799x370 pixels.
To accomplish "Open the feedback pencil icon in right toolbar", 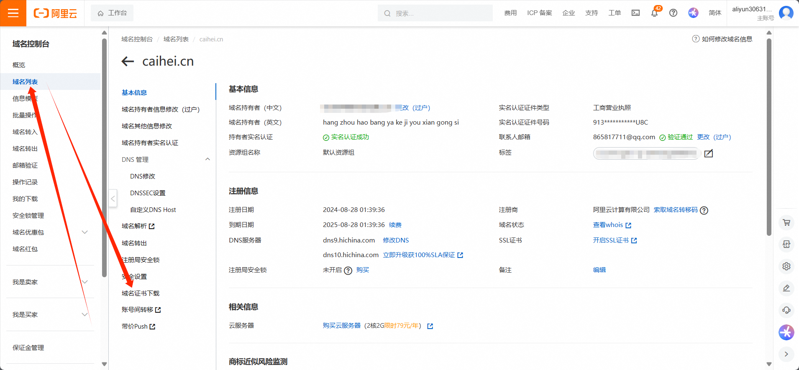I will (x=786, y=288).
